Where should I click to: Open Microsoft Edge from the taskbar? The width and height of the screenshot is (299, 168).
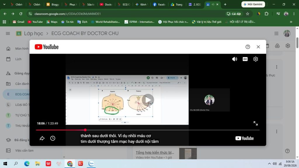27,164
